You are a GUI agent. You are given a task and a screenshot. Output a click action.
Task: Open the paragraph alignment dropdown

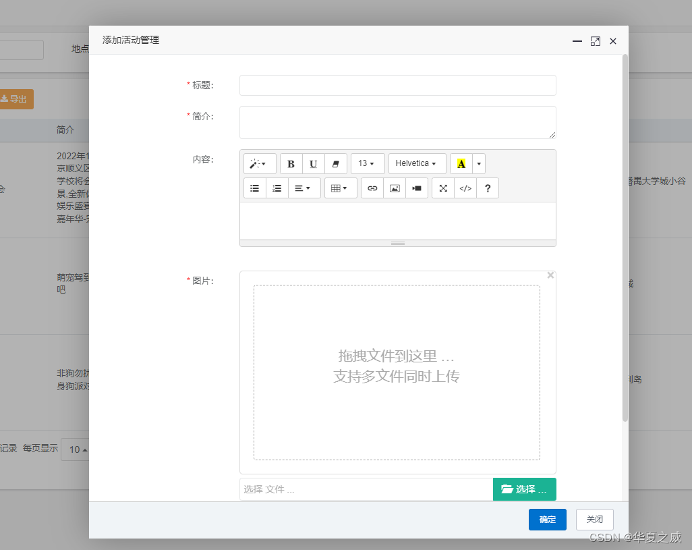coord(304,188)
